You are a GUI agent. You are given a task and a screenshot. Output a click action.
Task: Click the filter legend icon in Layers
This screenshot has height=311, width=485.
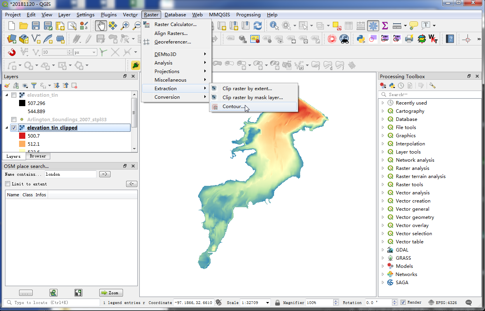pyautogui.click(x=34, y=86)
